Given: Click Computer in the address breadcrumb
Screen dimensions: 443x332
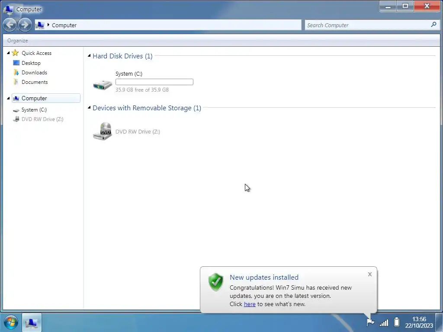Looking at the screenshot, I should point(64,25).
